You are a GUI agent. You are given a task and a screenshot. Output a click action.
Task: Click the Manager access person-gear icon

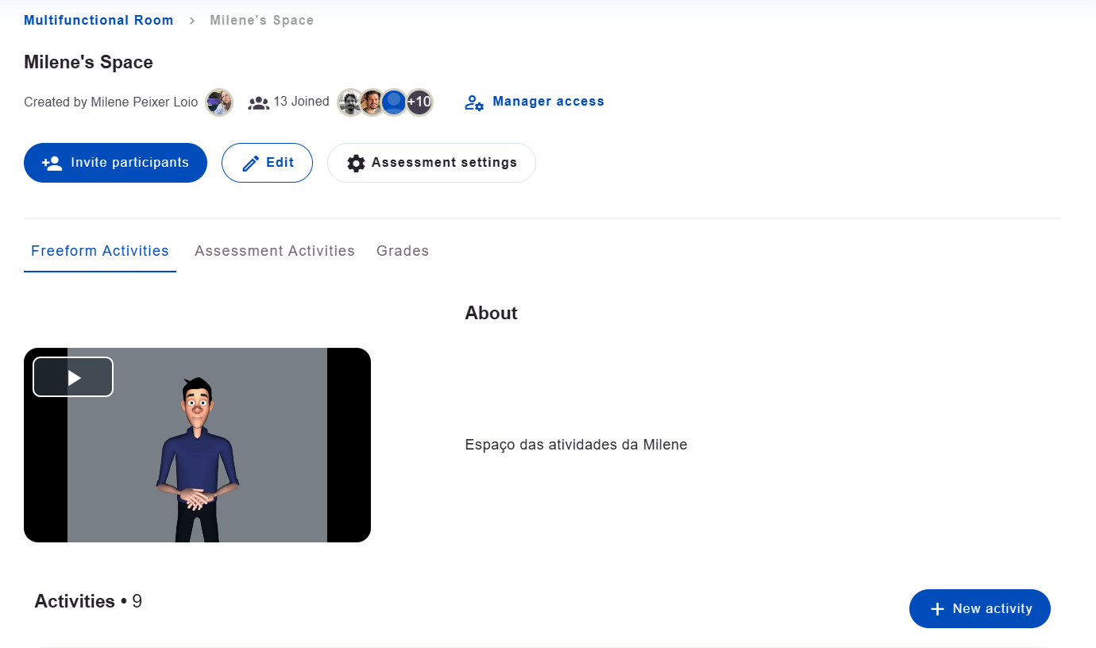click(x=474, y=102)
